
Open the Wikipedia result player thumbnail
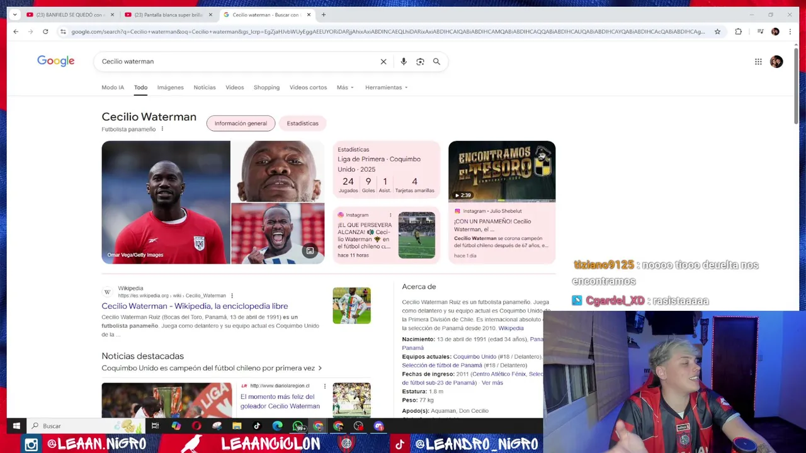click(x=351, y=306)
